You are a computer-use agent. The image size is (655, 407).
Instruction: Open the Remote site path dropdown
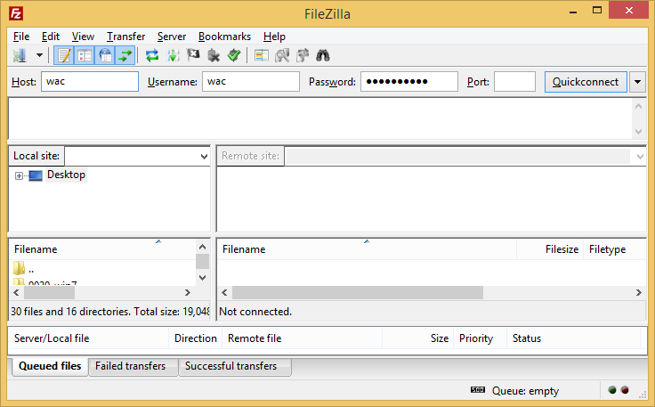(x=640, y=157)
